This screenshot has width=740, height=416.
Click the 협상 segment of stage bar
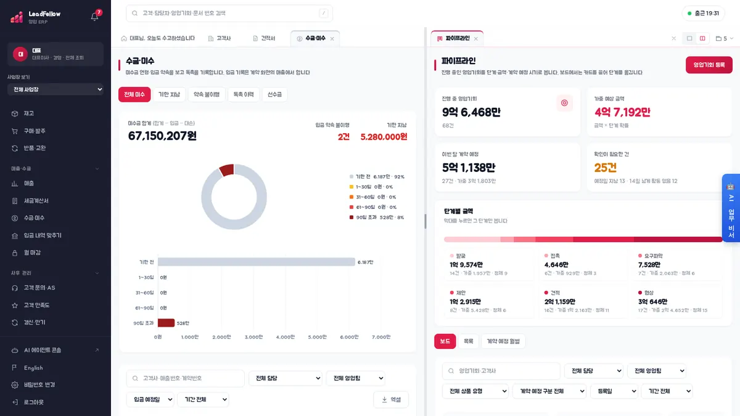click(x=678, y=239)
